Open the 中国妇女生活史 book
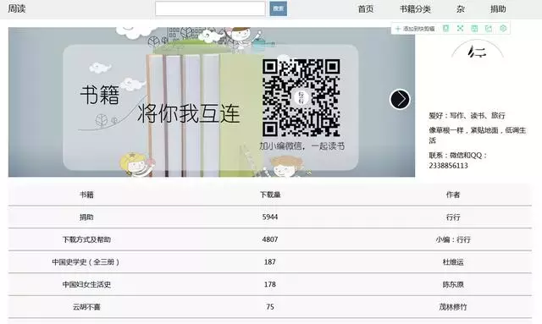The height and width of the screenshot is (324, 542). 86,284
